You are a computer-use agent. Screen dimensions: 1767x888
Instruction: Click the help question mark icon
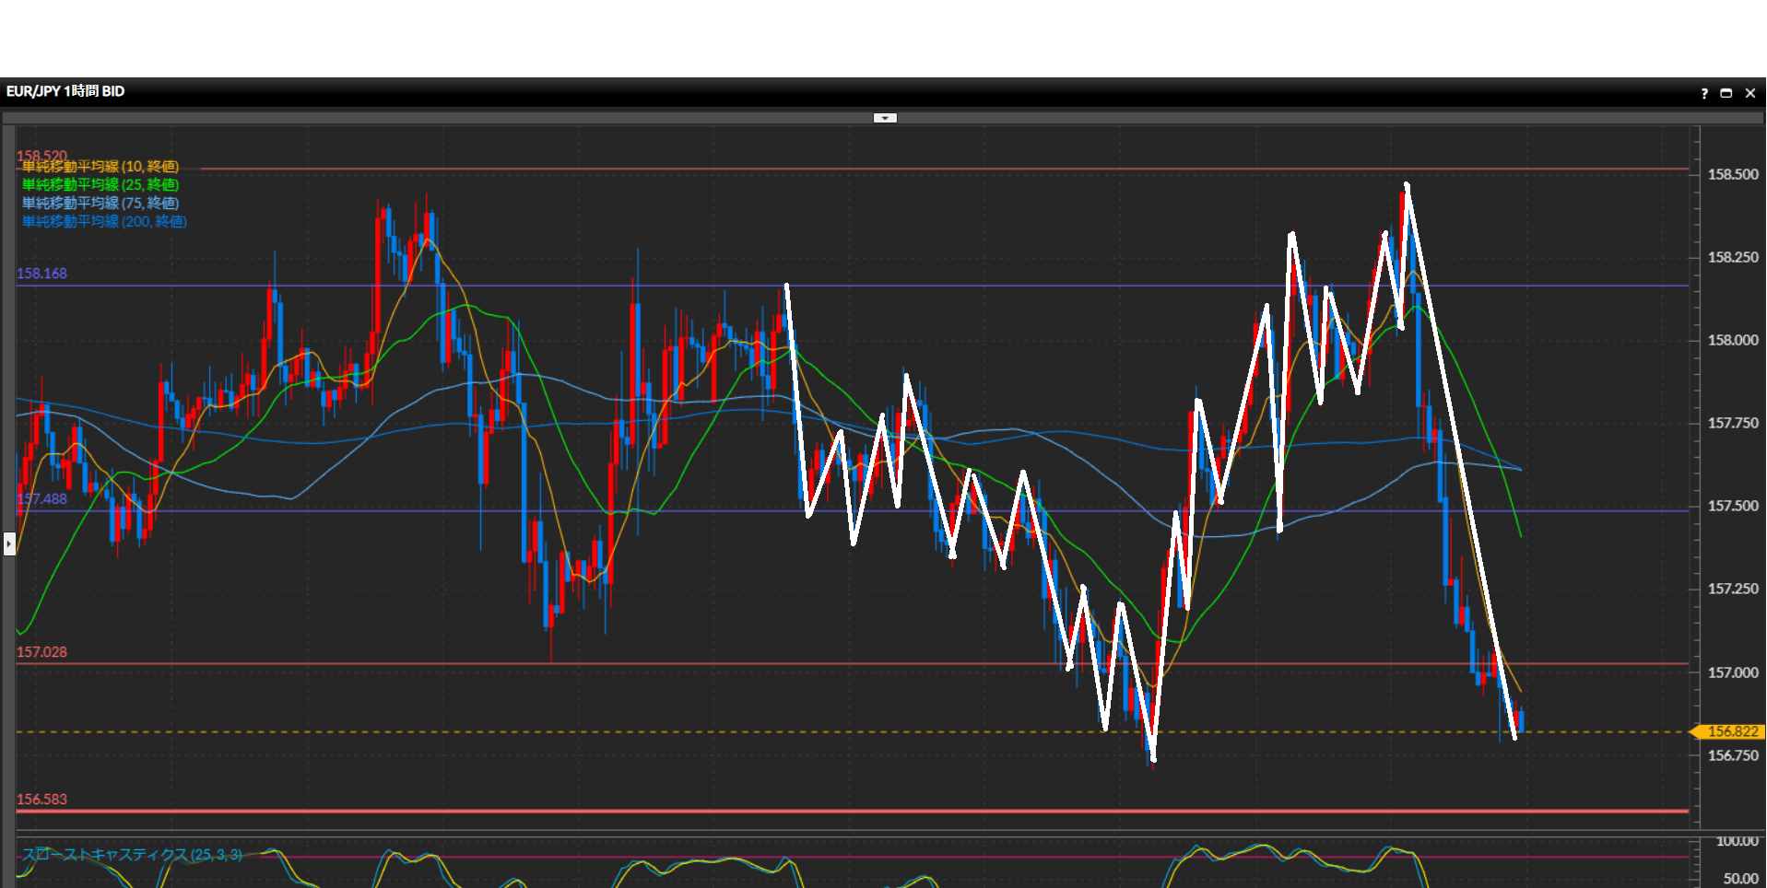click(1704, 93)
